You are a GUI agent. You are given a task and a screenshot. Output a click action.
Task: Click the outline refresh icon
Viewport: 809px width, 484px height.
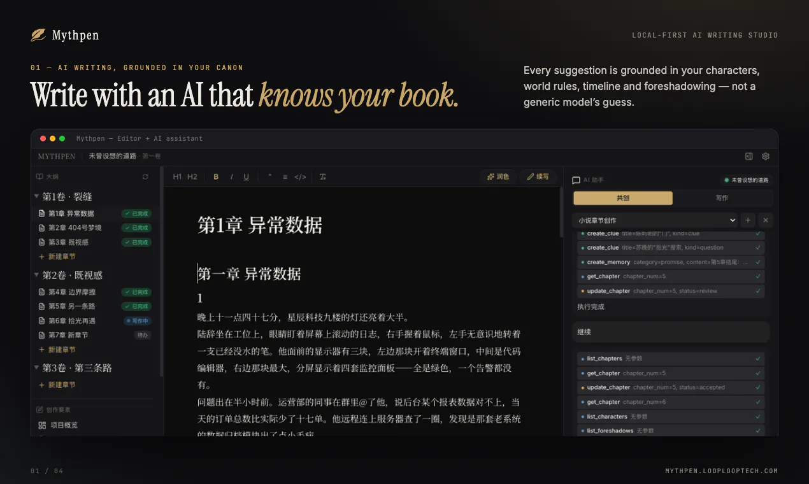point(145,176)
